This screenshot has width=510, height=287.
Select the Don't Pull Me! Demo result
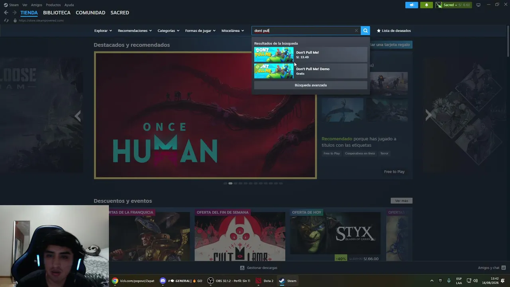tap(310, 71)
